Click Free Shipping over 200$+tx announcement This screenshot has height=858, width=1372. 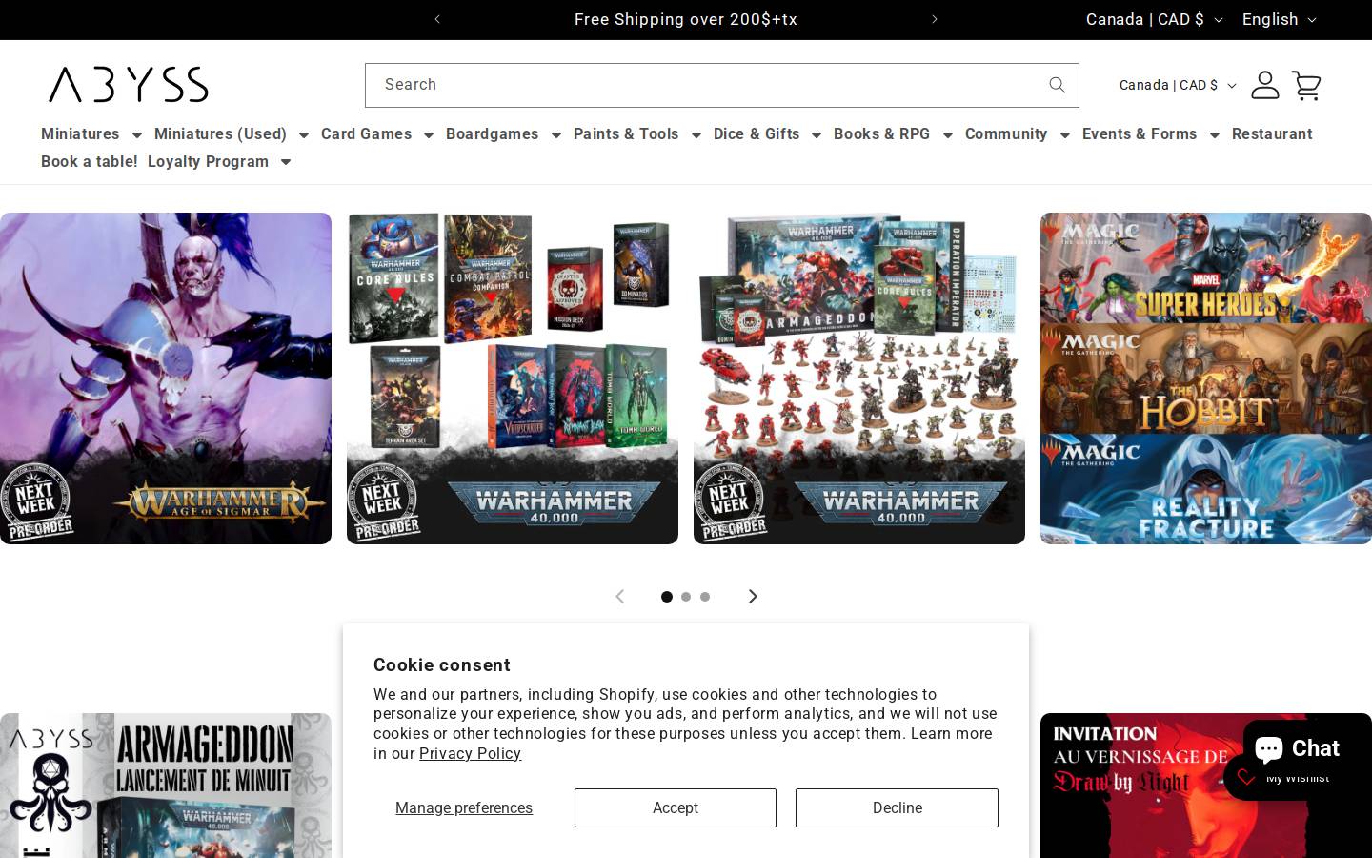(686, 19)
